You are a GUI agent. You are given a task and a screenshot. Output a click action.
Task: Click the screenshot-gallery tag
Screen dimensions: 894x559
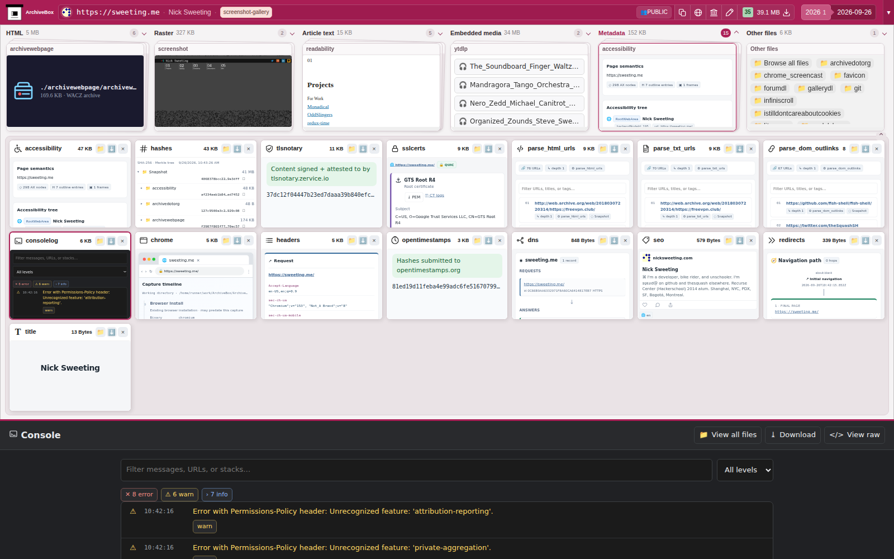coord(246,12)
